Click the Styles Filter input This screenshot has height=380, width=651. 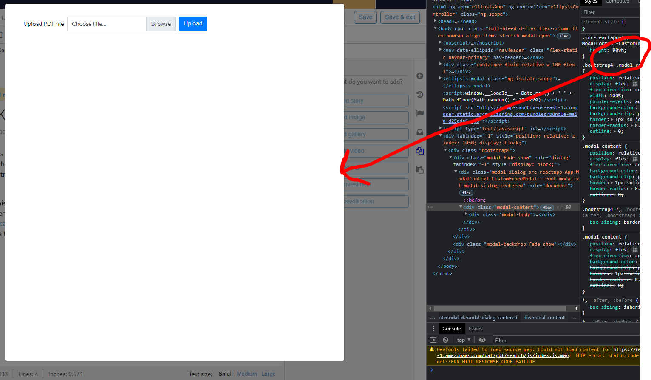[610, 12]
